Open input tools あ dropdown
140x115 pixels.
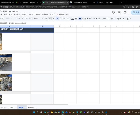[128, 19]
